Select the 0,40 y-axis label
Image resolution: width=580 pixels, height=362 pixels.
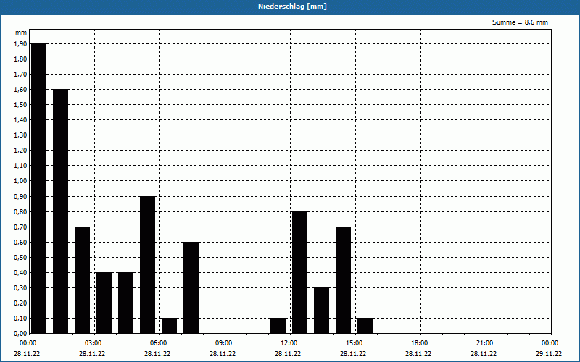20,273
